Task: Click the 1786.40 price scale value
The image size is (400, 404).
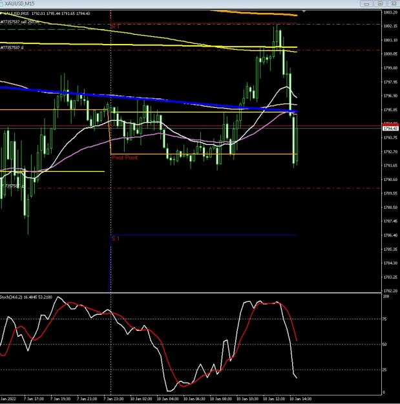Action: coord(390,235)
